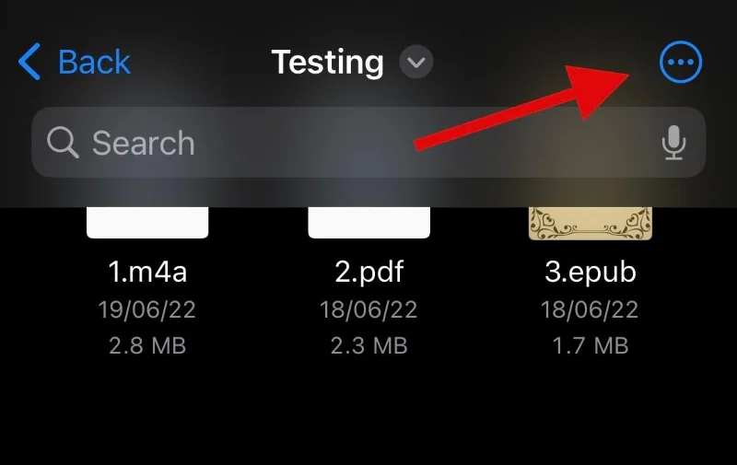Open the More options ellipsis menu
This screenshot has height=465, width=737.
tap(681, 63)
